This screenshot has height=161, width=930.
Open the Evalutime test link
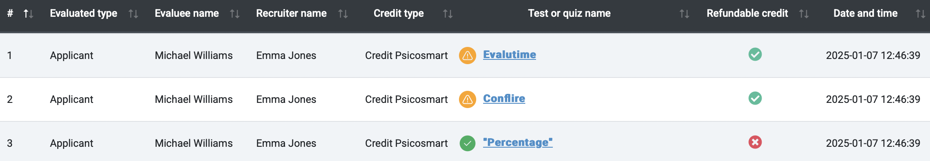tap(509, 55)
